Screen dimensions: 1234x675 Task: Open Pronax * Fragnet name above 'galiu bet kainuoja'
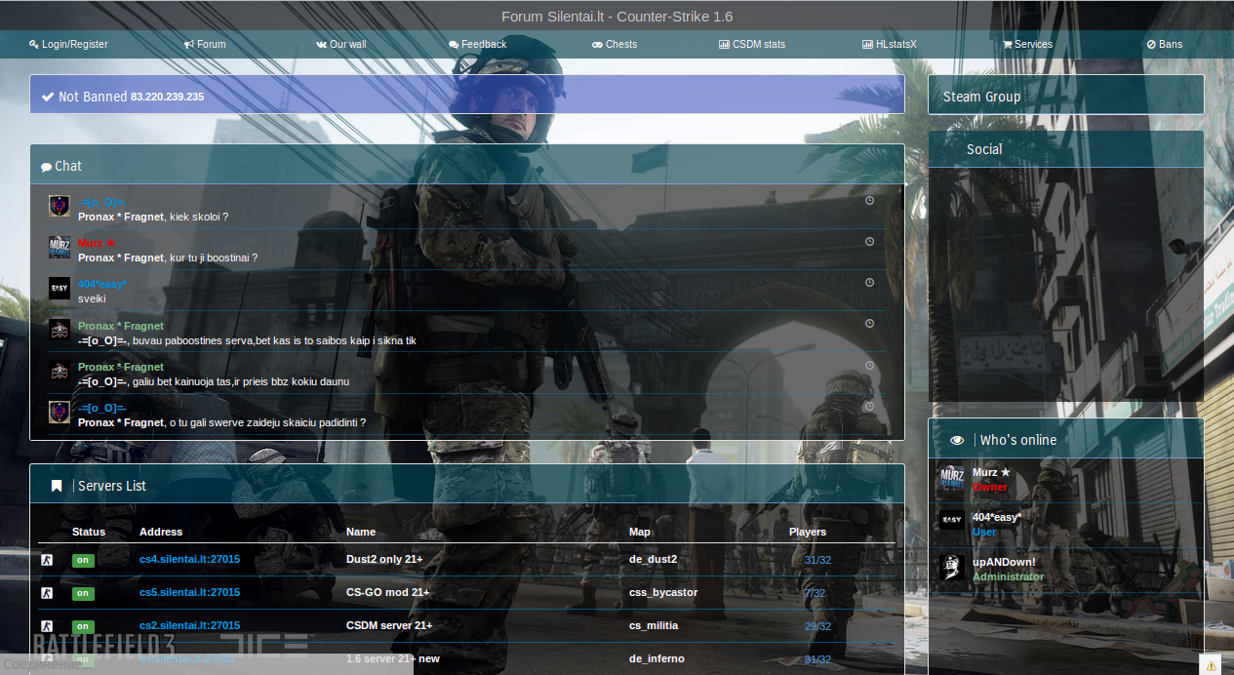point(121,367)
